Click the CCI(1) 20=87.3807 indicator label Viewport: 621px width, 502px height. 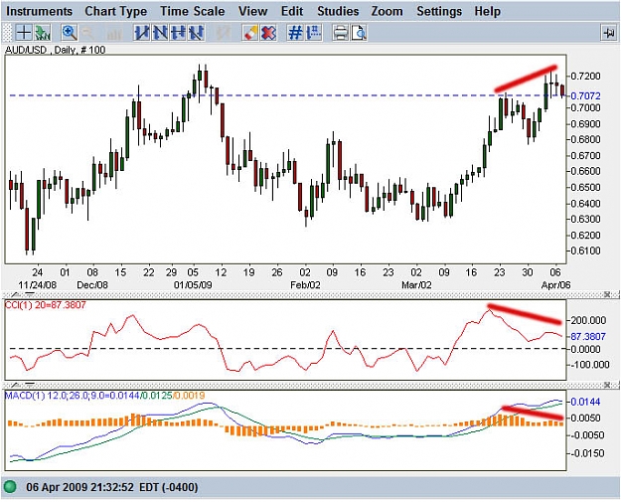45,305
